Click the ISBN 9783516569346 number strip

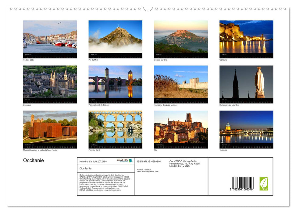tap(149, 161)
